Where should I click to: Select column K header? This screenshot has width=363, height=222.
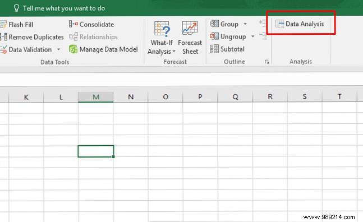point(26,97)
